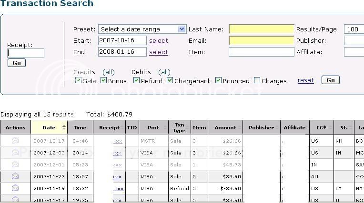Sort by the Publisher column header
This screenshot has height=203, width=364.
tap(262, 127)
